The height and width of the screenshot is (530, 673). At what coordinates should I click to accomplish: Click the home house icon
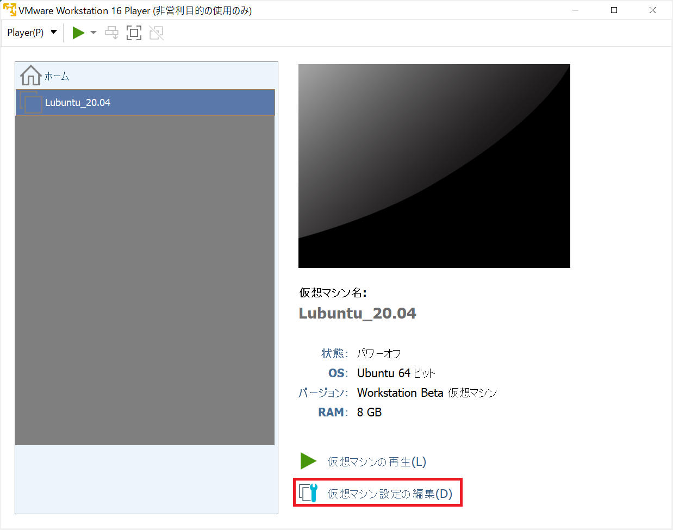(30, 76)
